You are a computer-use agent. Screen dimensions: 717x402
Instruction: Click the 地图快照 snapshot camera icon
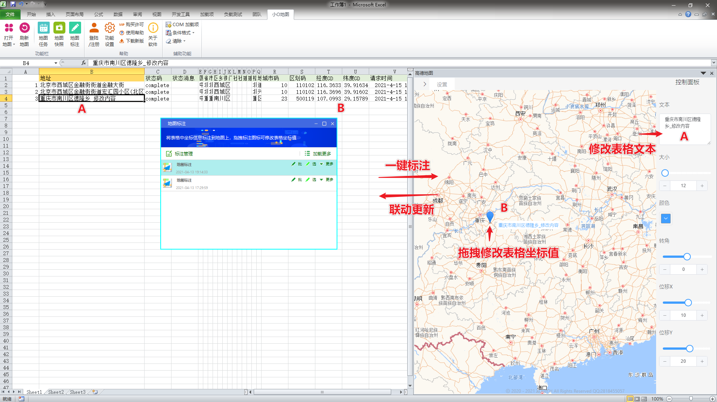(x=59, y=28)
